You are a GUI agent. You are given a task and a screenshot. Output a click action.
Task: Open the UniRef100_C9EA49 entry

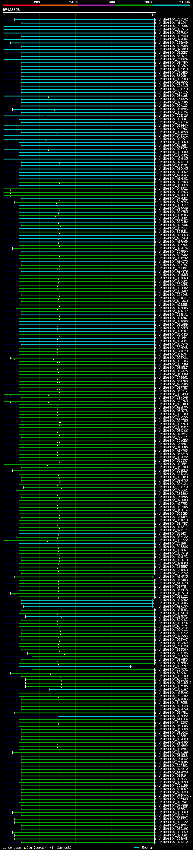click(x=173, y=43)
